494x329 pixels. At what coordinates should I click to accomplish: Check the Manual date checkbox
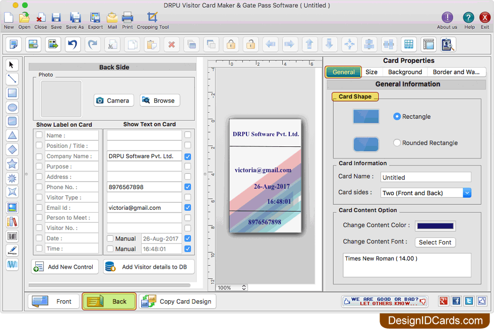click(x=110, y=239)
